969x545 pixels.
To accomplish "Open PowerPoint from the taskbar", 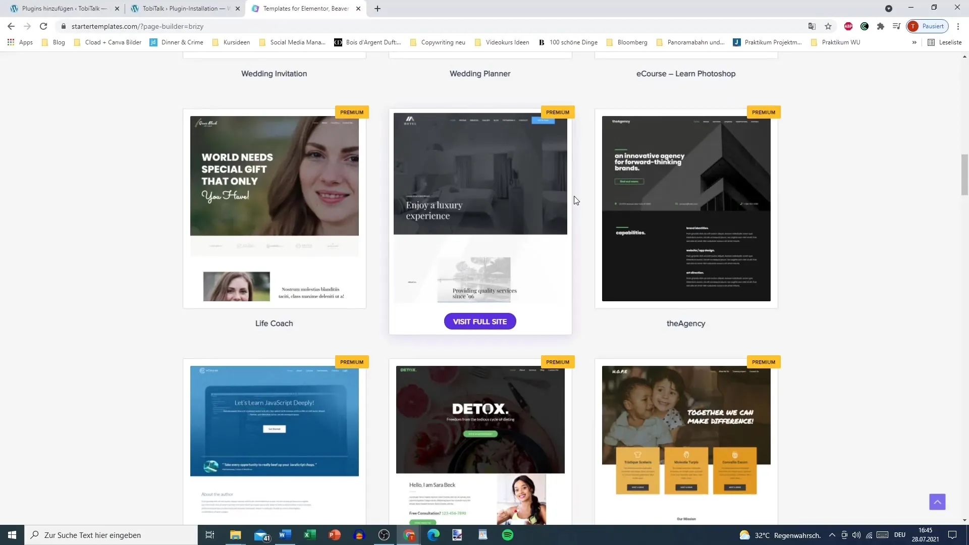I will (x=334, y=535).
